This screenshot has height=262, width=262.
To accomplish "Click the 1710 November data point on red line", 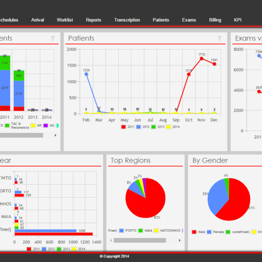I will [x=201, y=59].
